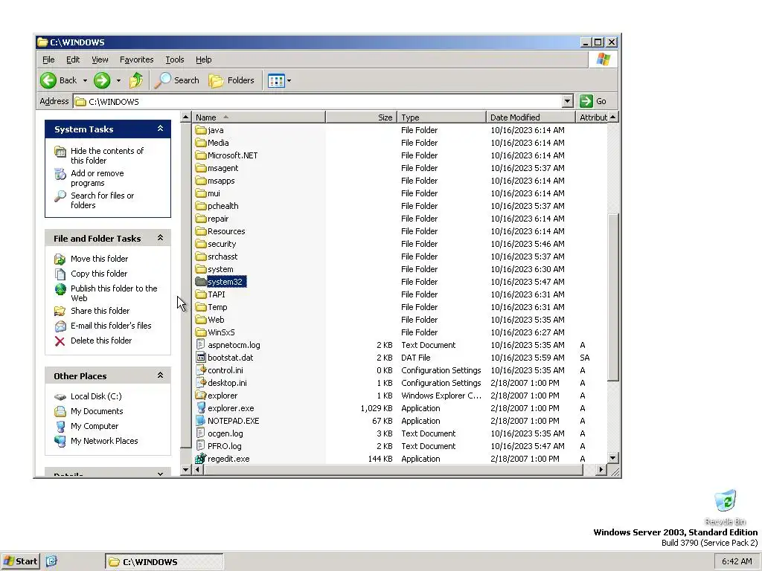
Task: Click the Back arrow icon
Action: 48,80
